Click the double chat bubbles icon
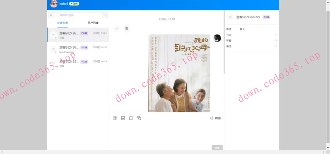Screen dimensions: 330x154 139,118
